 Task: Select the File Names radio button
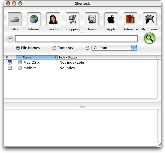(18, 48)
